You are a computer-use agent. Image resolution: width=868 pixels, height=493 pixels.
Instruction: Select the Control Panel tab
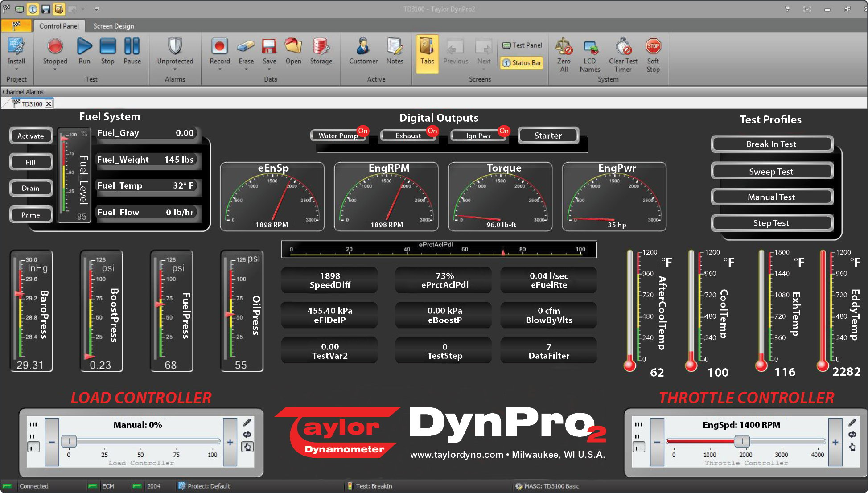[x=59, y=26]
